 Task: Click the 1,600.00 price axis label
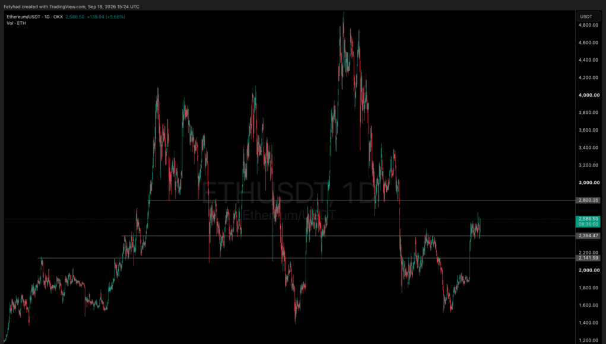[589, 305]
